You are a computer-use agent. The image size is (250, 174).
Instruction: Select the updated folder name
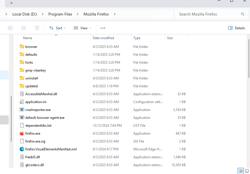31,86
